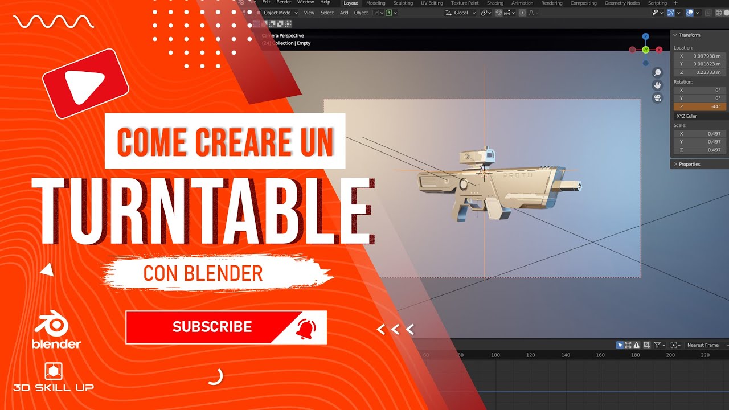Click the green Y axis gizmo ball

(646, 50)
